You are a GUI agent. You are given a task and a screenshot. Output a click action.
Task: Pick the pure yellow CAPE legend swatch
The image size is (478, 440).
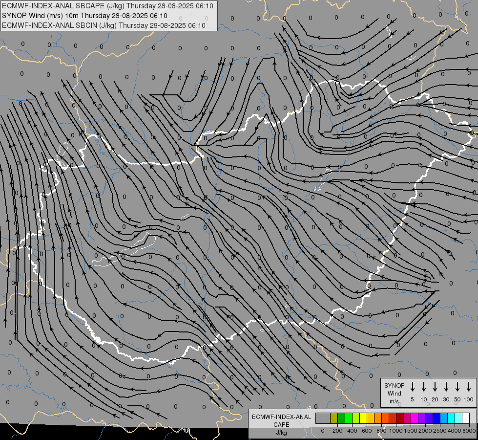363,418
